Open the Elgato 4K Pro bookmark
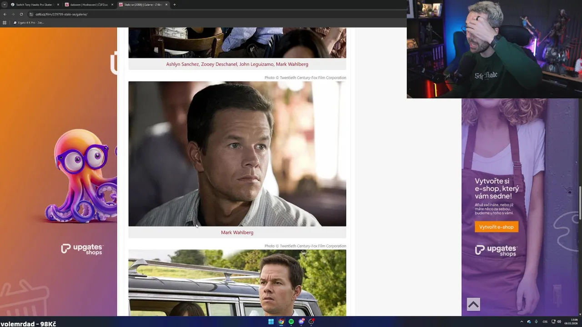 [29, 22]
